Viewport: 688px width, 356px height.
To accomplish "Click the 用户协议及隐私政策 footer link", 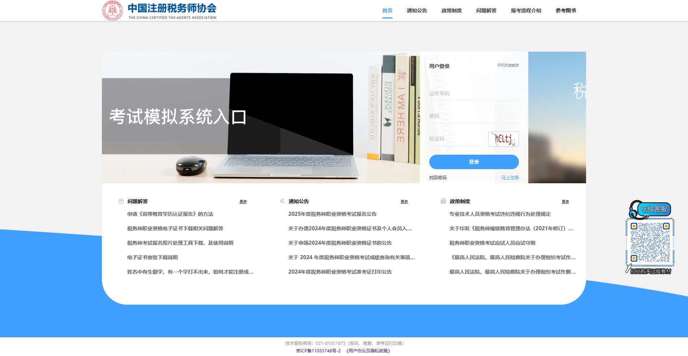I will tap(367, 350).
